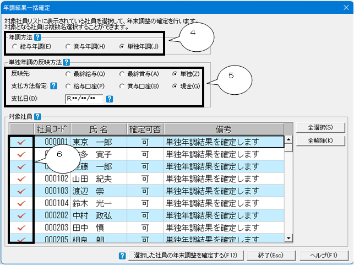The height and width of the screenshot is (265, 354).
Task: Select 給与口座(P) payment method
Action: pos(85,86)
